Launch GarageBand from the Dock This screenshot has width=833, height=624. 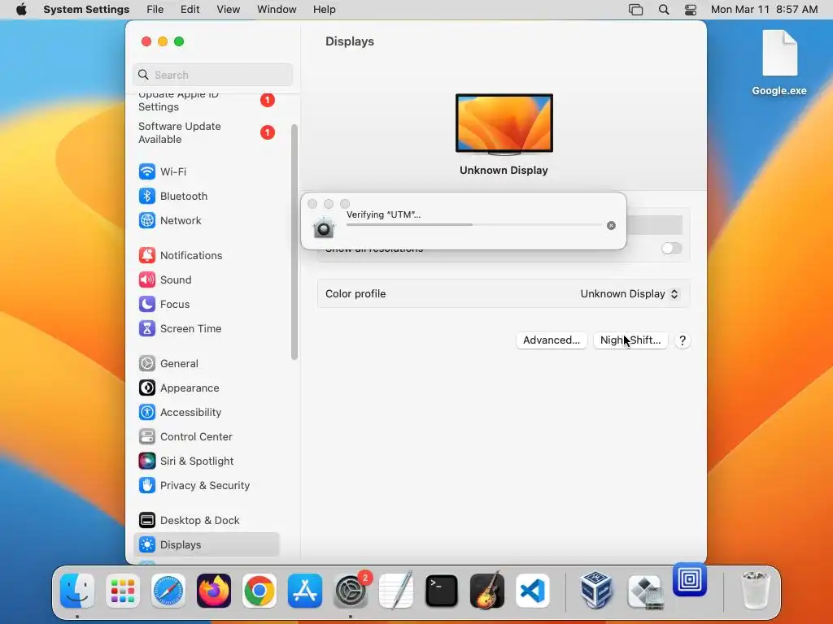tap(487, 590)
